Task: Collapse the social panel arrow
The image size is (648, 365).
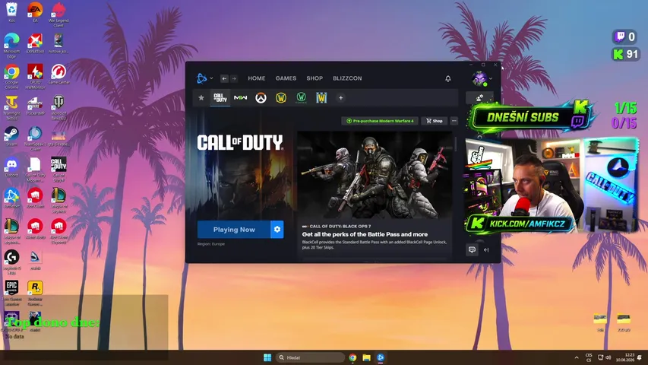Action: (486, 249)
